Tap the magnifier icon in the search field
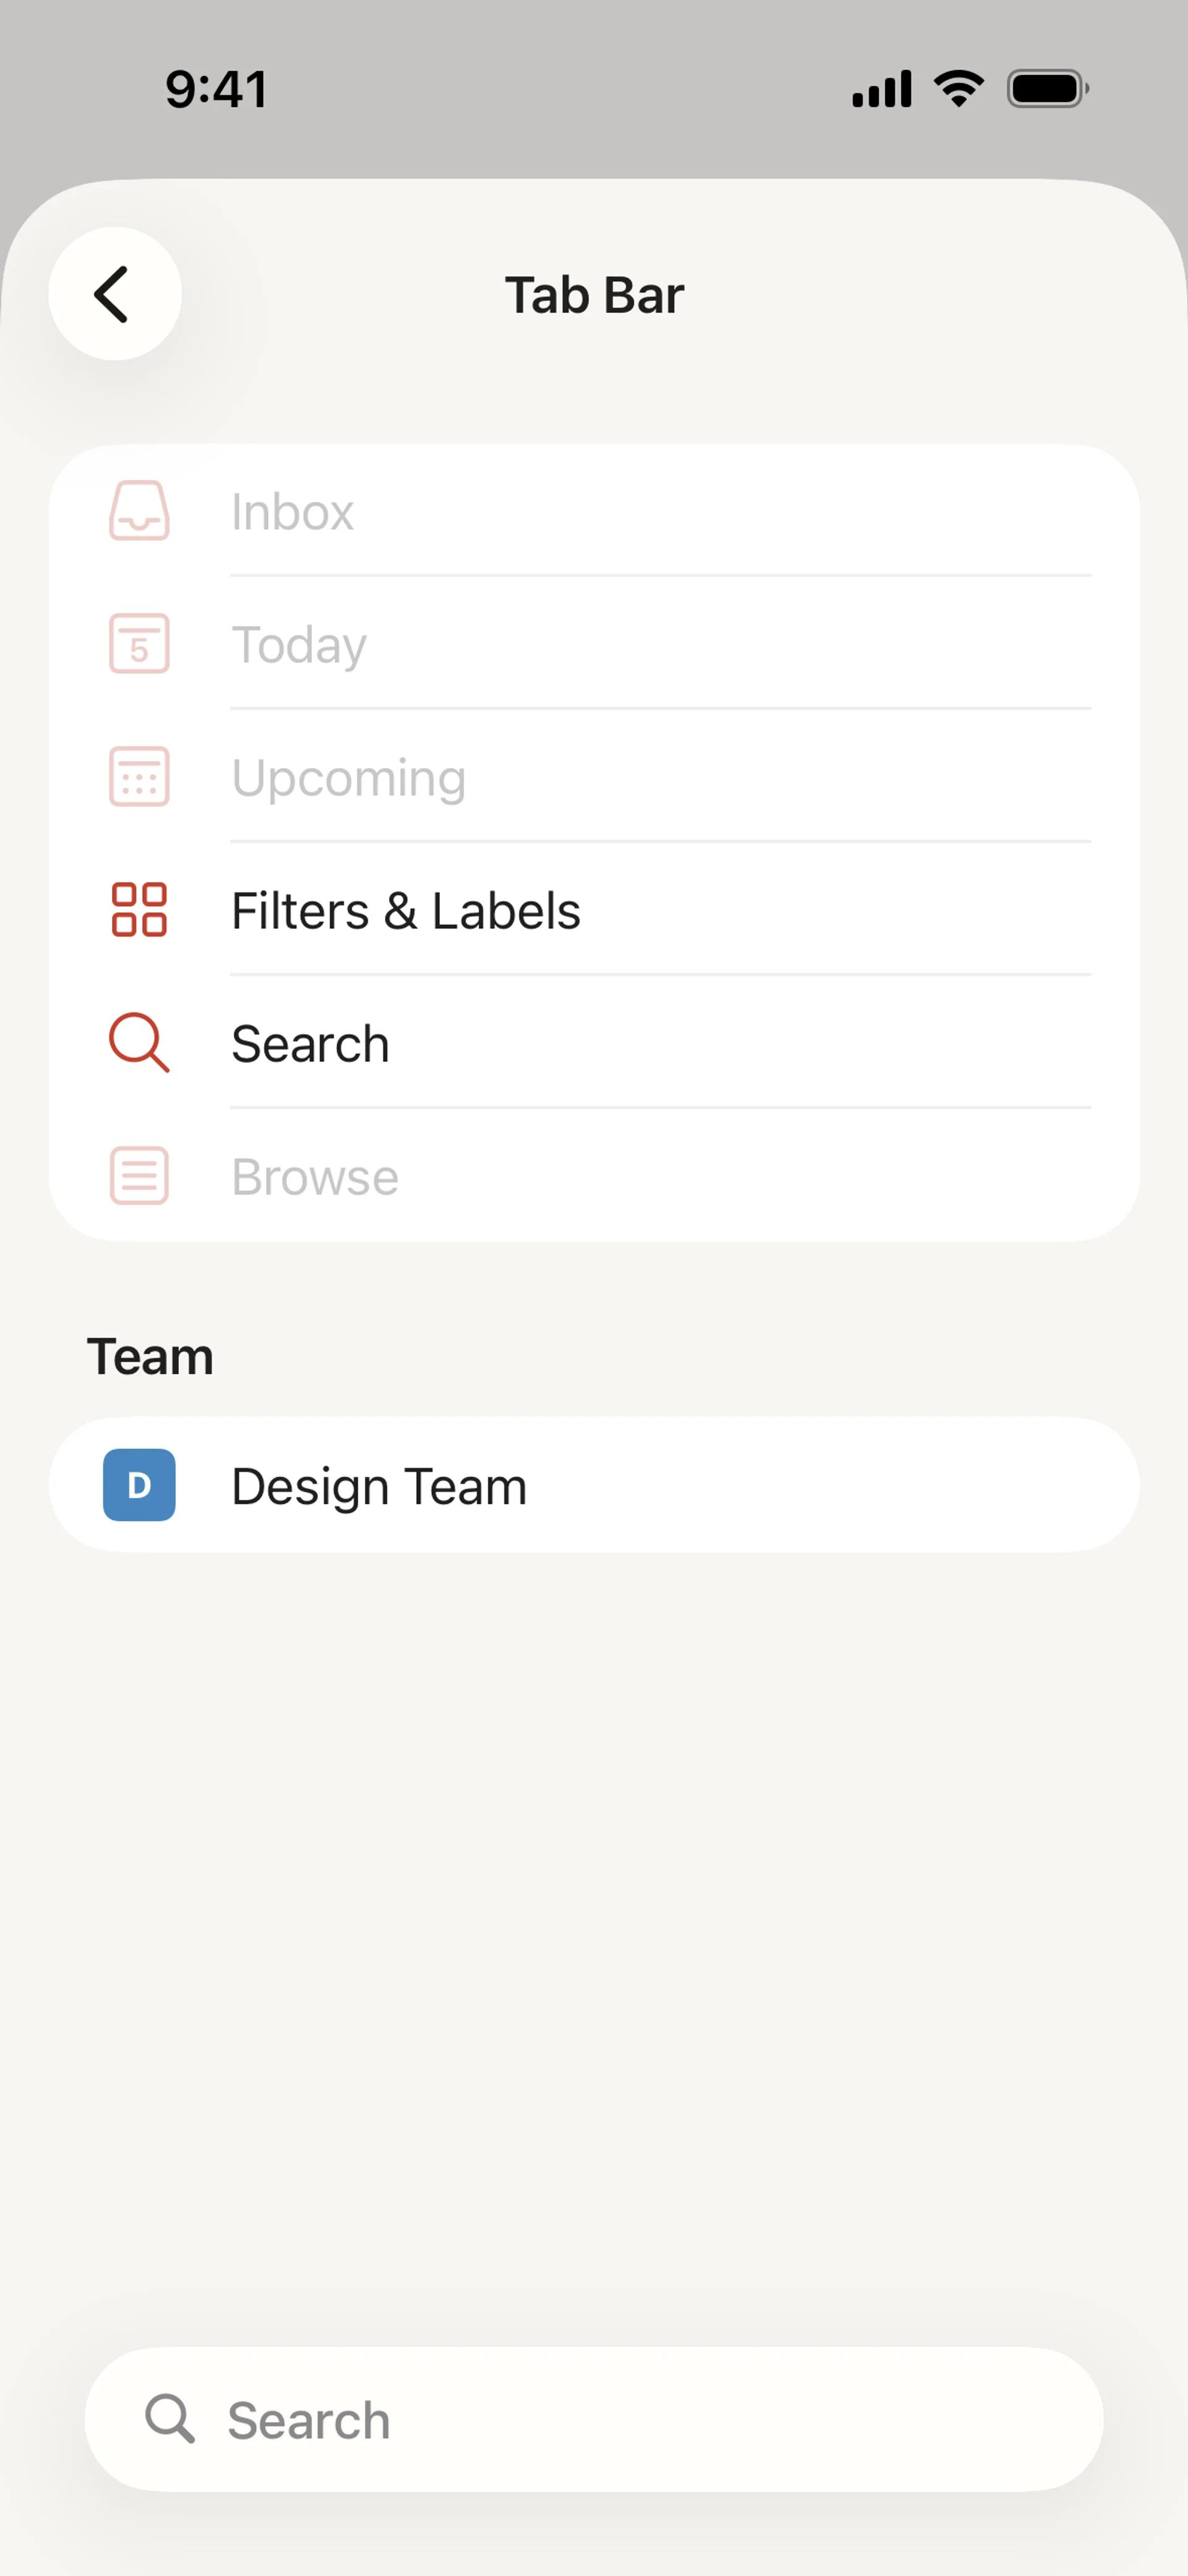Viewport: 1188px width, 2576px height. point(169,2419)
